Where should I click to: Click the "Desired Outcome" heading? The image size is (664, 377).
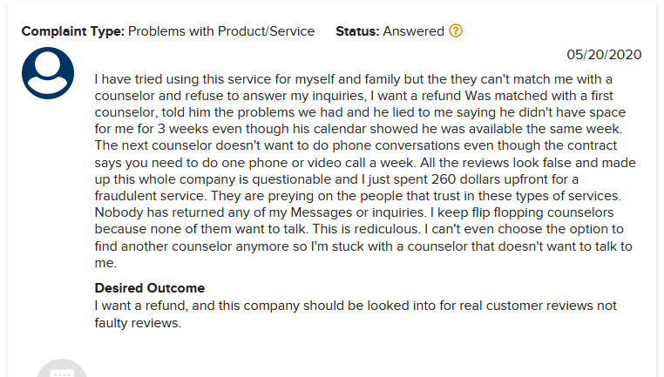point(149,288)
